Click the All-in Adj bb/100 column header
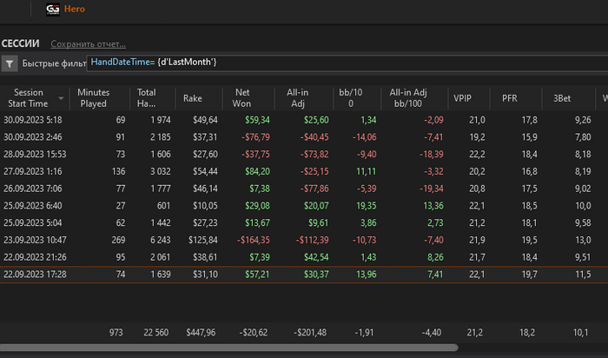The height and width of the screenshot is (358, 608). (411, 97)
